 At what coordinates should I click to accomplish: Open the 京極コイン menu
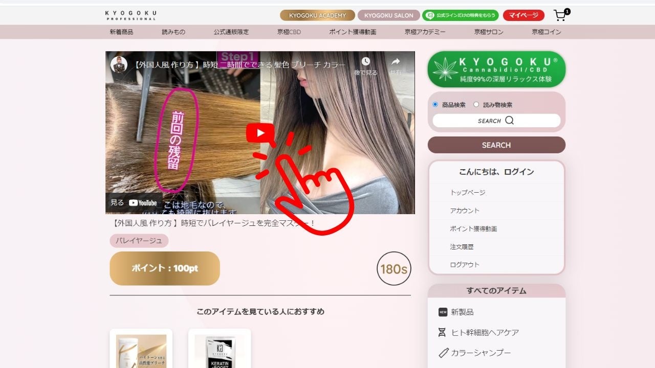tap(547, 32)
